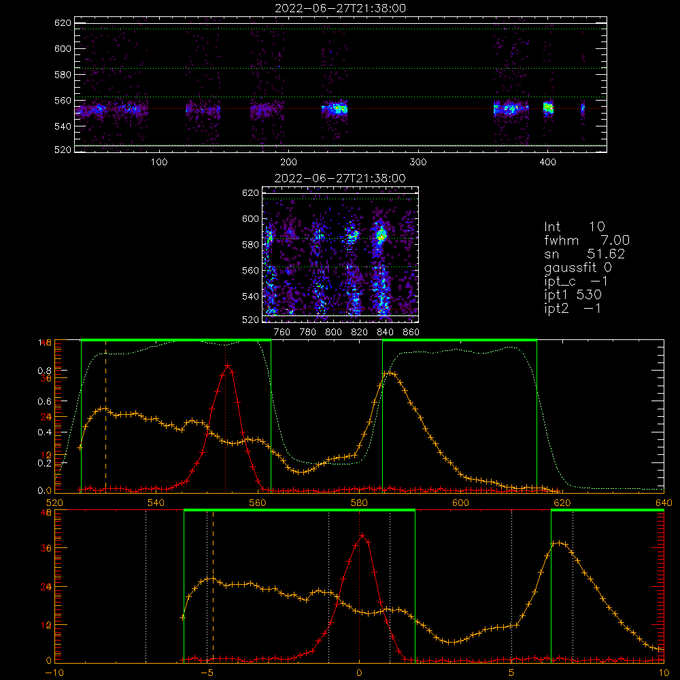Click the 'ipt1 530' parameter text
The width and height of the screenshot is (680, 680).
(x=573, y=295)
